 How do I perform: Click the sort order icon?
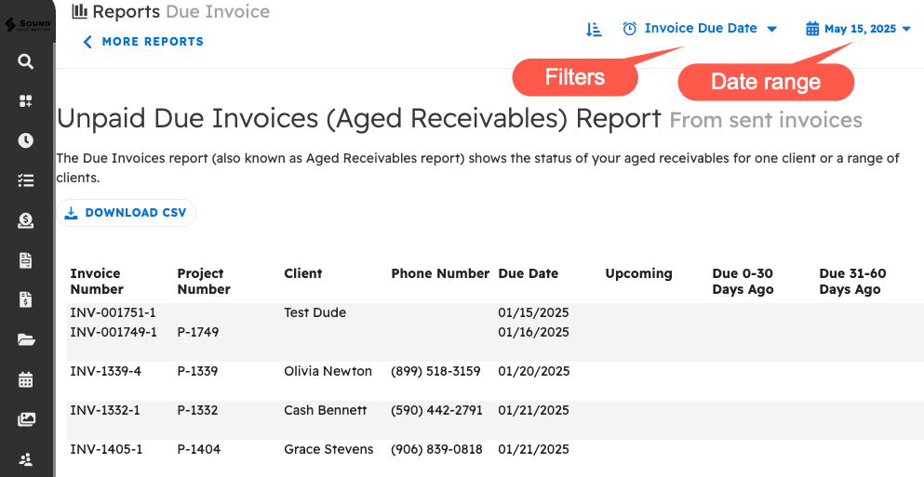pyautogui.click(x=594, y=29)
